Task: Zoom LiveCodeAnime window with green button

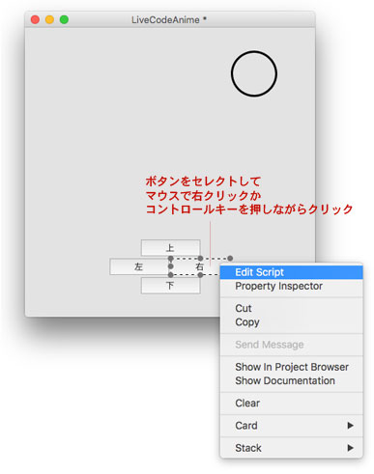Action: [64, 19]
